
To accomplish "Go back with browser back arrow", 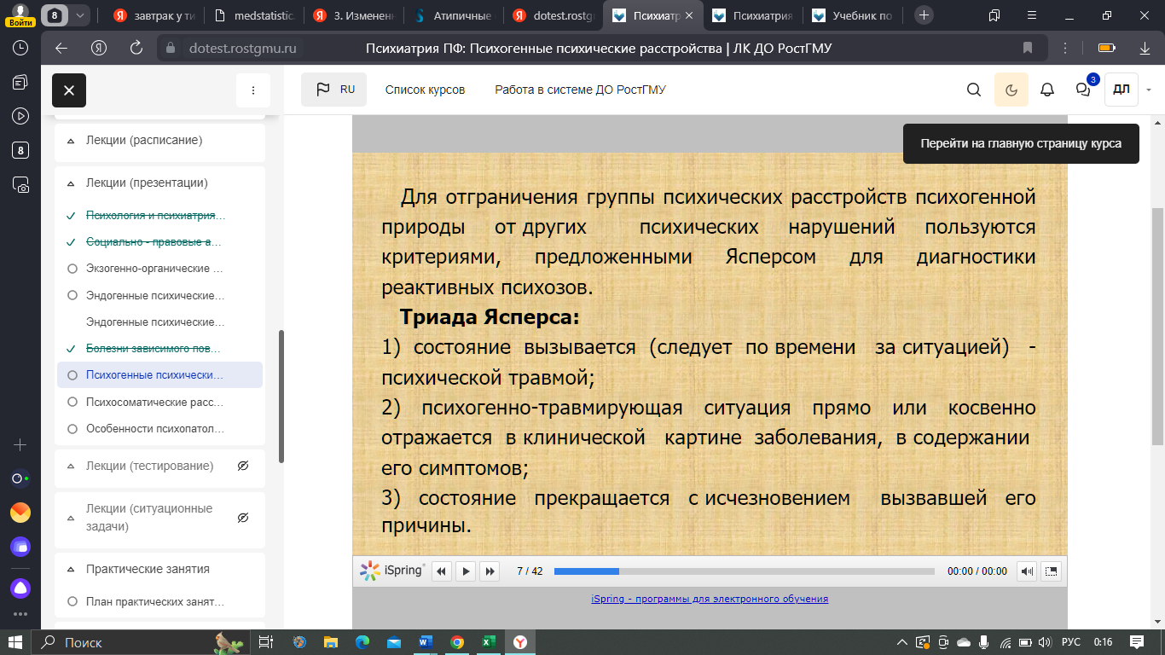I will pos(61,48).
